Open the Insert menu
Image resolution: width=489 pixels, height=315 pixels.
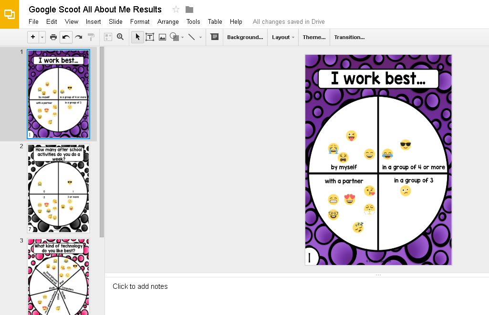(93, 21)
